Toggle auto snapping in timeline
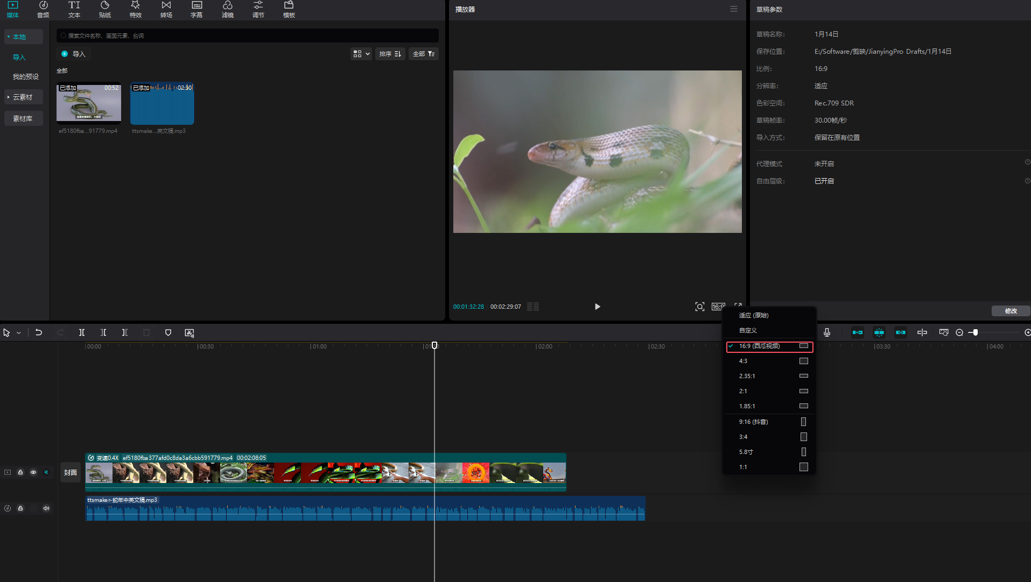Screen dimensions: 1031x582 click(879, 332)
